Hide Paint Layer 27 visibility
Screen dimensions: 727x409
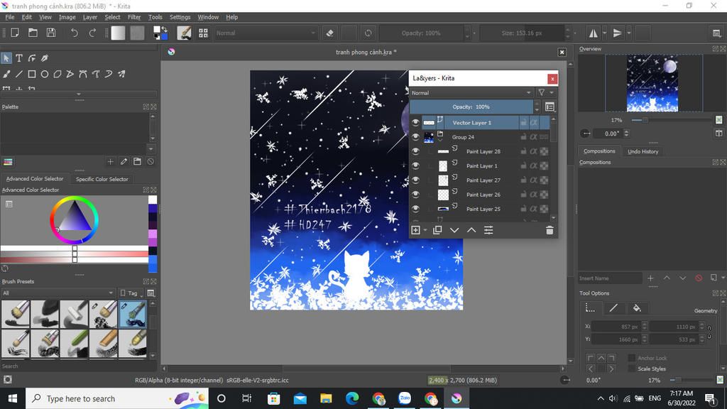415,180
